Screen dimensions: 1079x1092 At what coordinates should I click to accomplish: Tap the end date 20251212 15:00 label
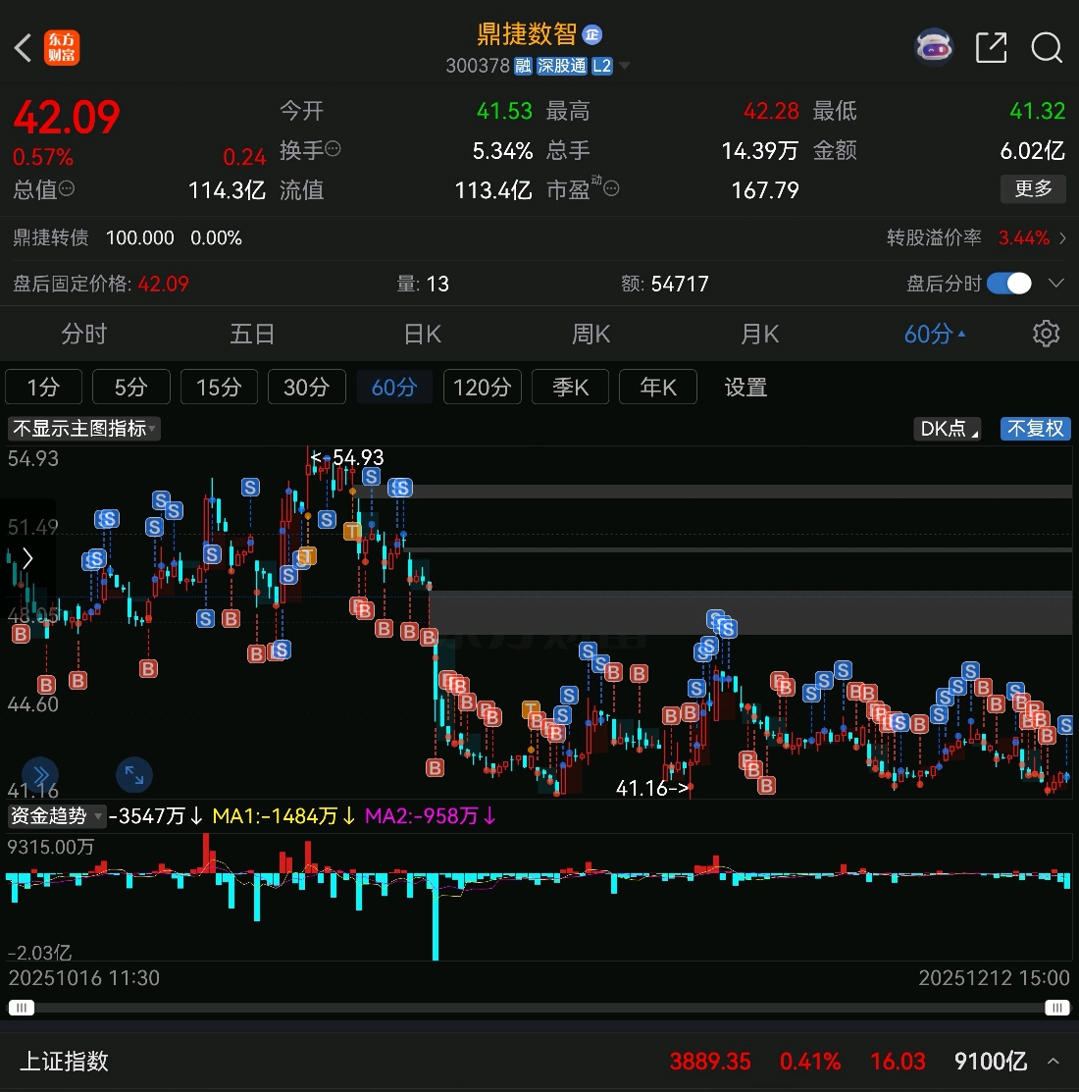click(x=994, y=978)
